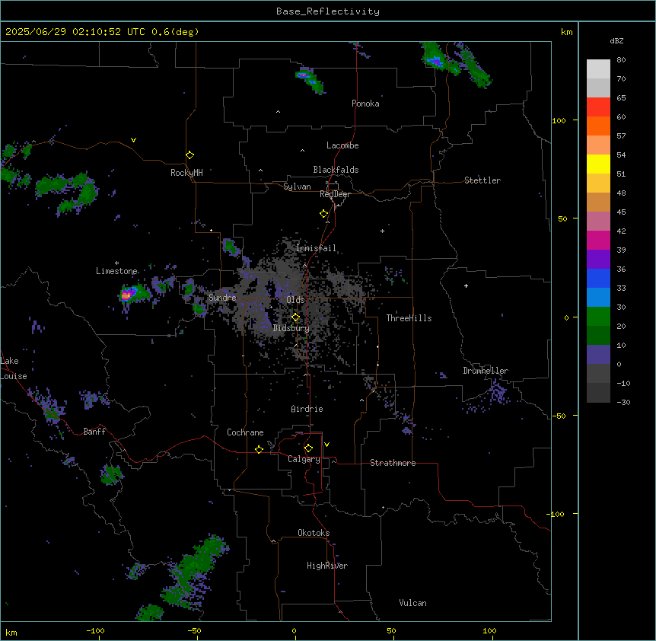
Task: Click the Limestone label
Action: tap(116, 271)
